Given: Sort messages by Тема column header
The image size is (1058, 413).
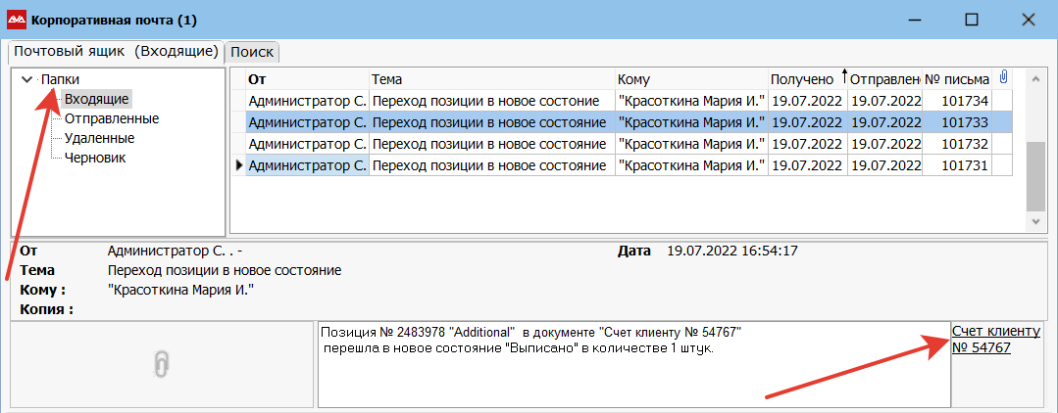Looking at the screenshot, I should click(492, 79).
